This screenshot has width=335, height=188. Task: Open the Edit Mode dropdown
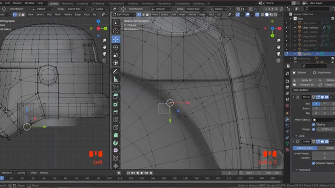point(124,15)
